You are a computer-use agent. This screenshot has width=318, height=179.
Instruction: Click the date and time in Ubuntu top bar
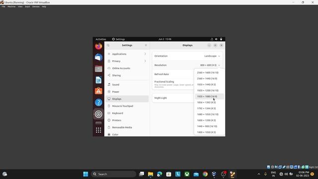(165, 39)
